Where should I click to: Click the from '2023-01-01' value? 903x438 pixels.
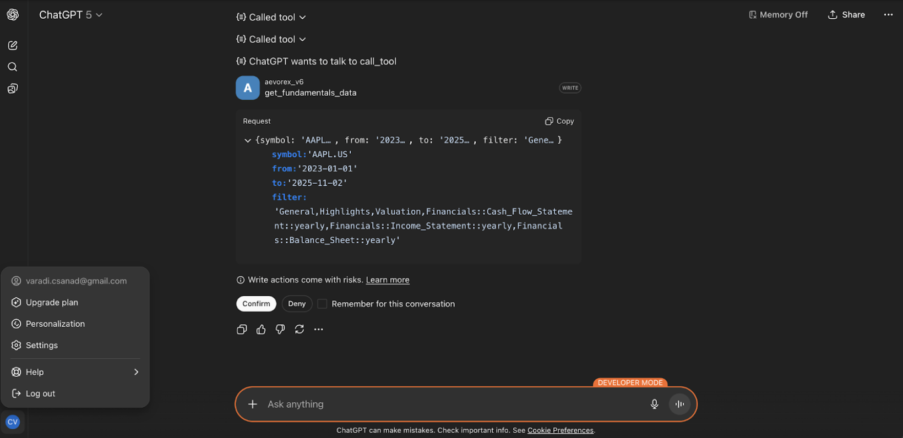coord(327,169)
